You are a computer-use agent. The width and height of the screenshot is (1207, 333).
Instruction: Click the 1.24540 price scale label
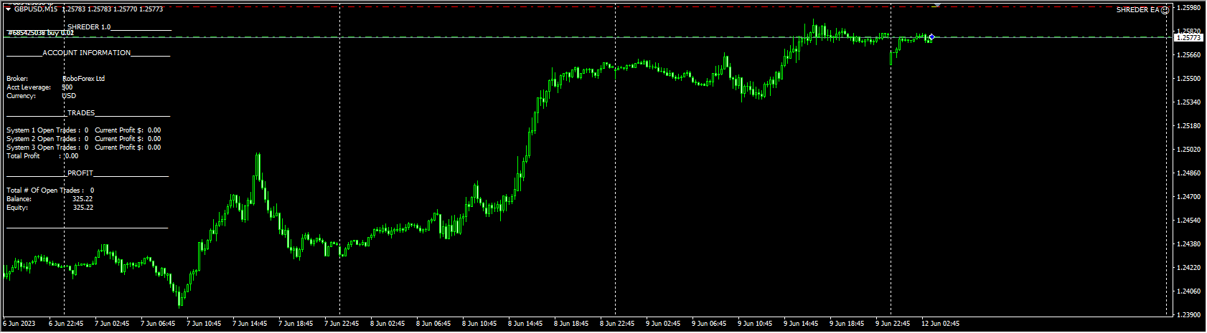tap(1189, 221)
